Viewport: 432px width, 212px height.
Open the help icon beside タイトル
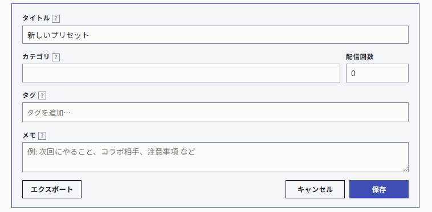point(56,19)
